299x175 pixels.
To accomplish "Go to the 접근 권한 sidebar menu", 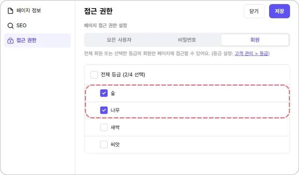I will tap(27, 41).
